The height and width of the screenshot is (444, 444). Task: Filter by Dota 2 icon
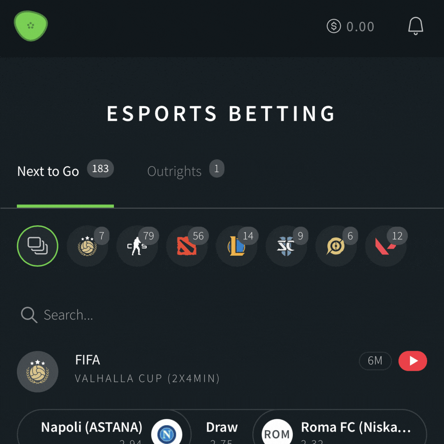(187, 246)
